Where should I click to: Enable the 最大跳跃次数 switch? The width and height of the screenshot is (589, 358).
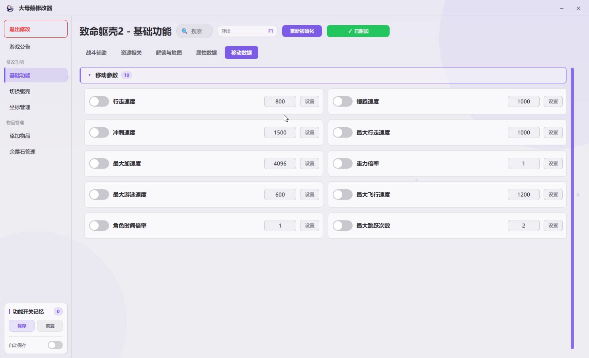(343, 226)
